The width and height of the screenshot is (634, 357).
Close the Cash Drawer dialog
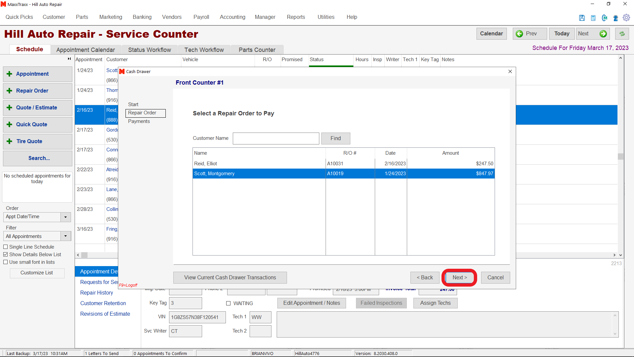coord(510,71)
